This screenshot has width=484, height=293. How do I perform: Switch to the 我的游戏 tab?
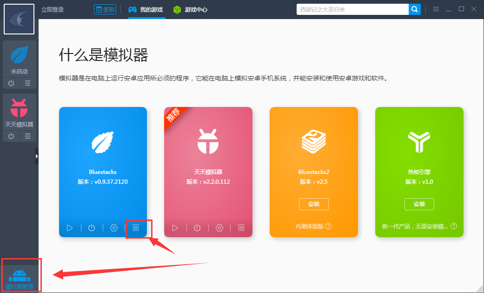pos(146,10)
